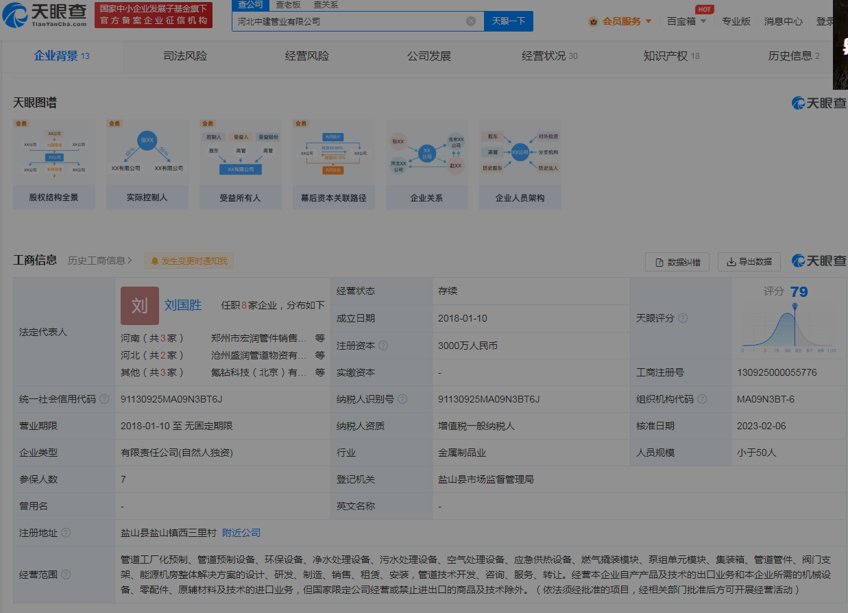The height and width of the screenshot is (613, 848).
Task: Click 其他（共3家） distribution row
Action: (153, 372)
